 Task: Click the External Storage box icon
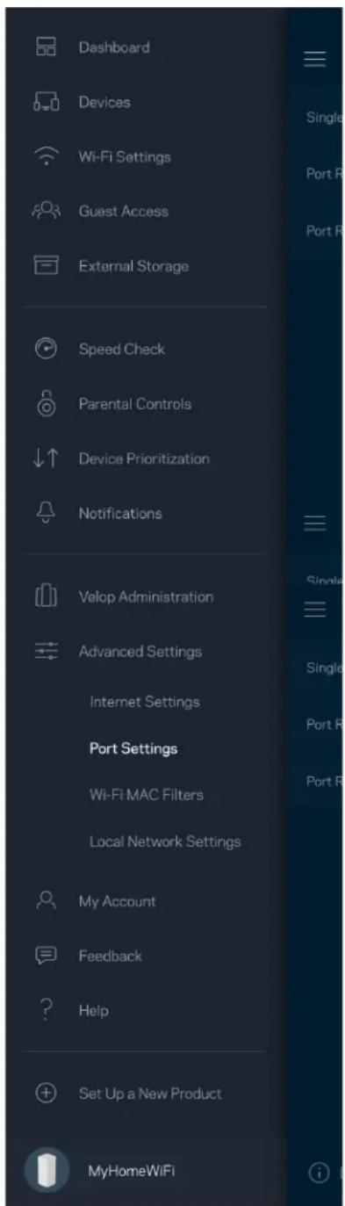coord(45,266)
